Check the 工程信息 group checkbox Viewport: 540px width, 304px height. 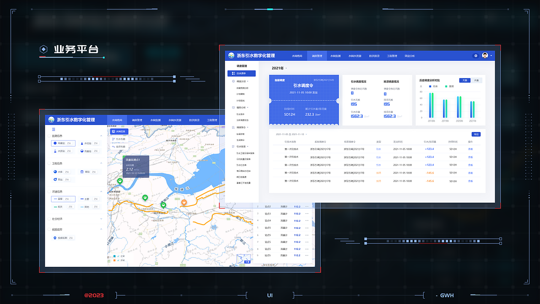(x=49, y=163)
